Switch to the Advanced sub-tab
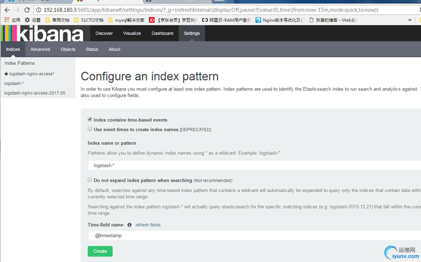Viewport: 421px width, 262px height. click(40, 49)
